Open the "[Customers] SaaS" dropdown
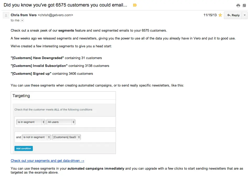Image resolution: width=249 pixels, height=178 pixels. coord(66,137)
